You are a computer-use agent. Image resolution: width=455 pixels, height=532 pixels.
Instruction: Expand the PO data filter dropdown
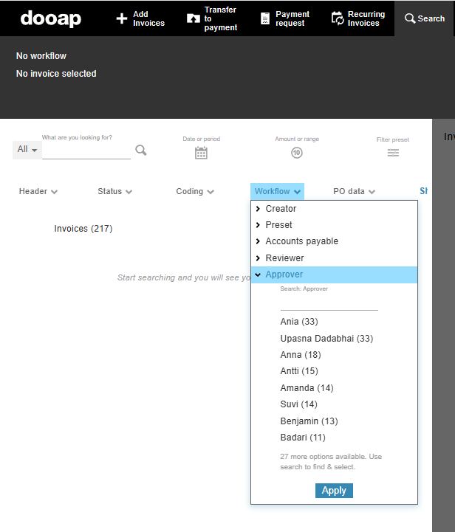point(354,191)
